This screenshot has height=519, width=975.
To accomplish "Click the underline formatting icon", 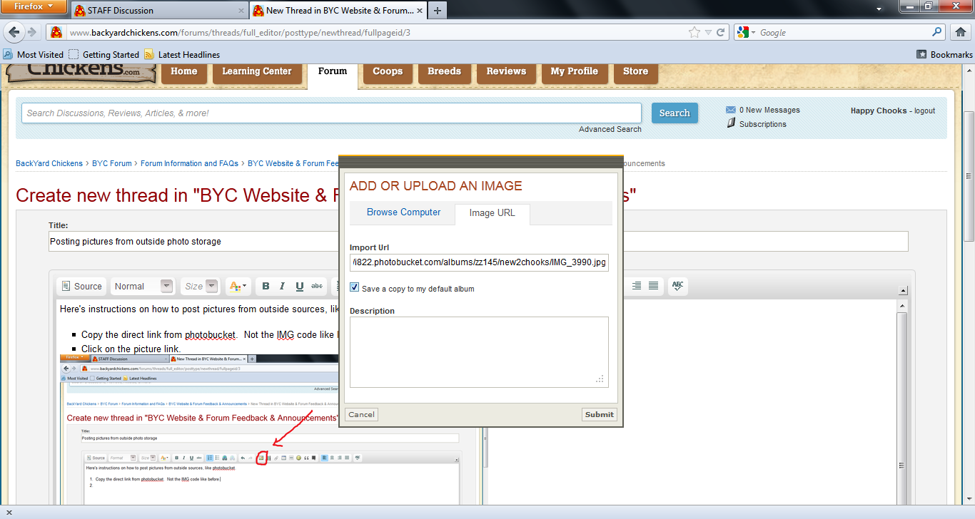I will pos(300,286).
